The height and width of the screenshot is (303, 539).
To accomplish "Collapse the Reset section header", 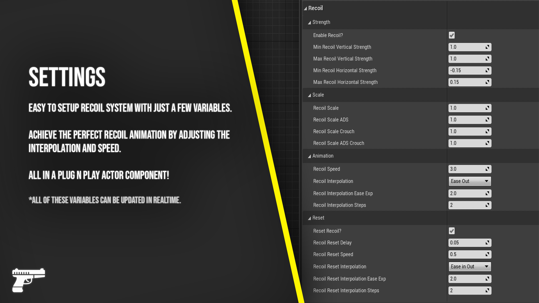I will click(x=309, y=218).
